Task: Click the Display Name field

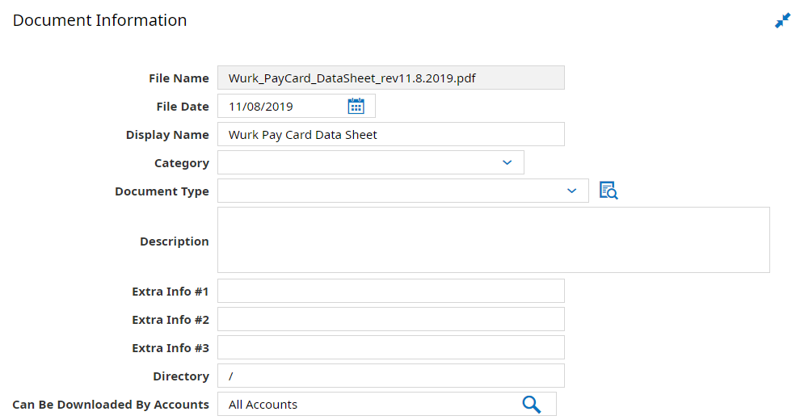Action: pyautogui.click(x=391, y=134)
